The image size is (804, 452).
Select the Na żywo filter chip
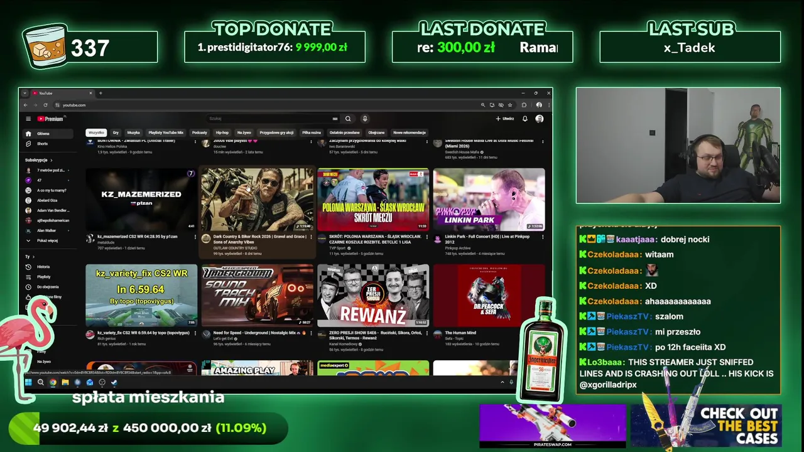[x=244, y=132]
